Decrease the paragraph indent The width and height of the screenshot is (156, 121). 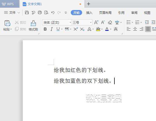(x=147, y=22)
